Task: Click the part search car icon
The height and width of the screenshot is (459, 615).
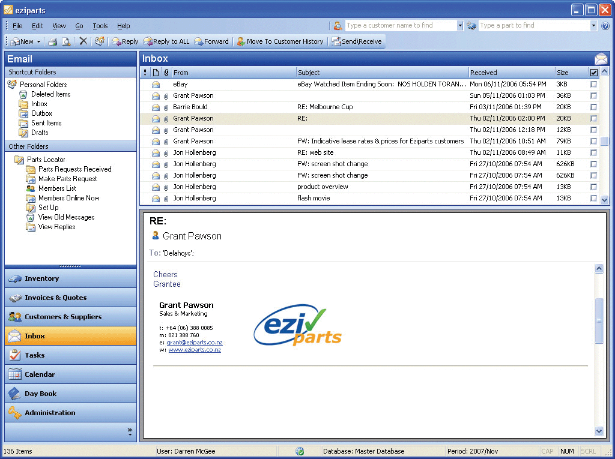Action: [x=471, y=26]
